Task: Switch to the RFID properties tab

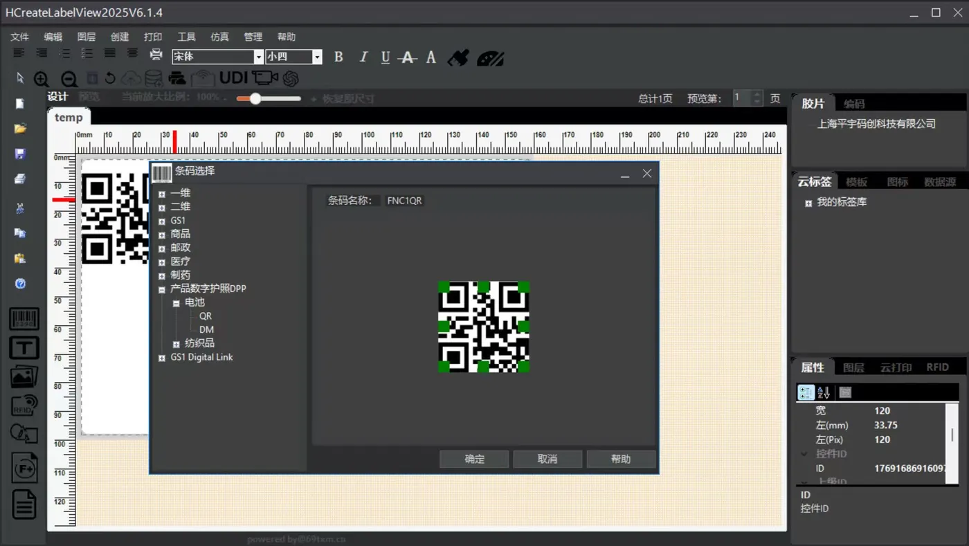Action: [938, 367]
